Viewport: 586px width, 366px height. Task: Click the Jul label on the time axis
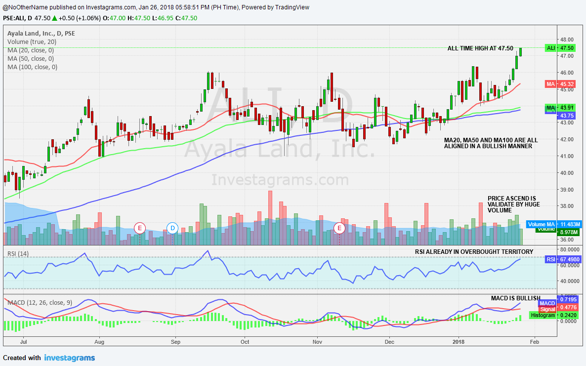point(24,342)
